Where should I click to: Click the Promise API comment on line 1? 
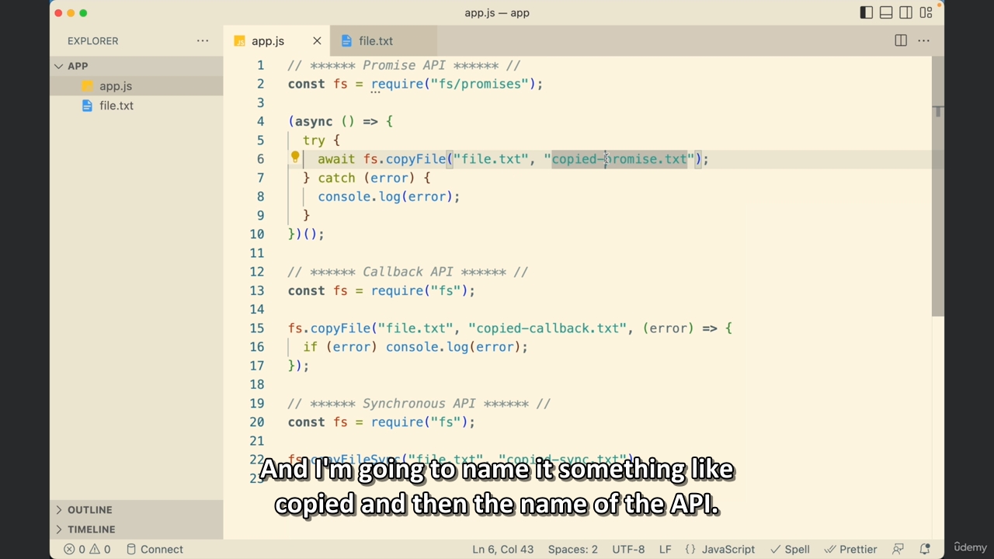pos(404,65)
